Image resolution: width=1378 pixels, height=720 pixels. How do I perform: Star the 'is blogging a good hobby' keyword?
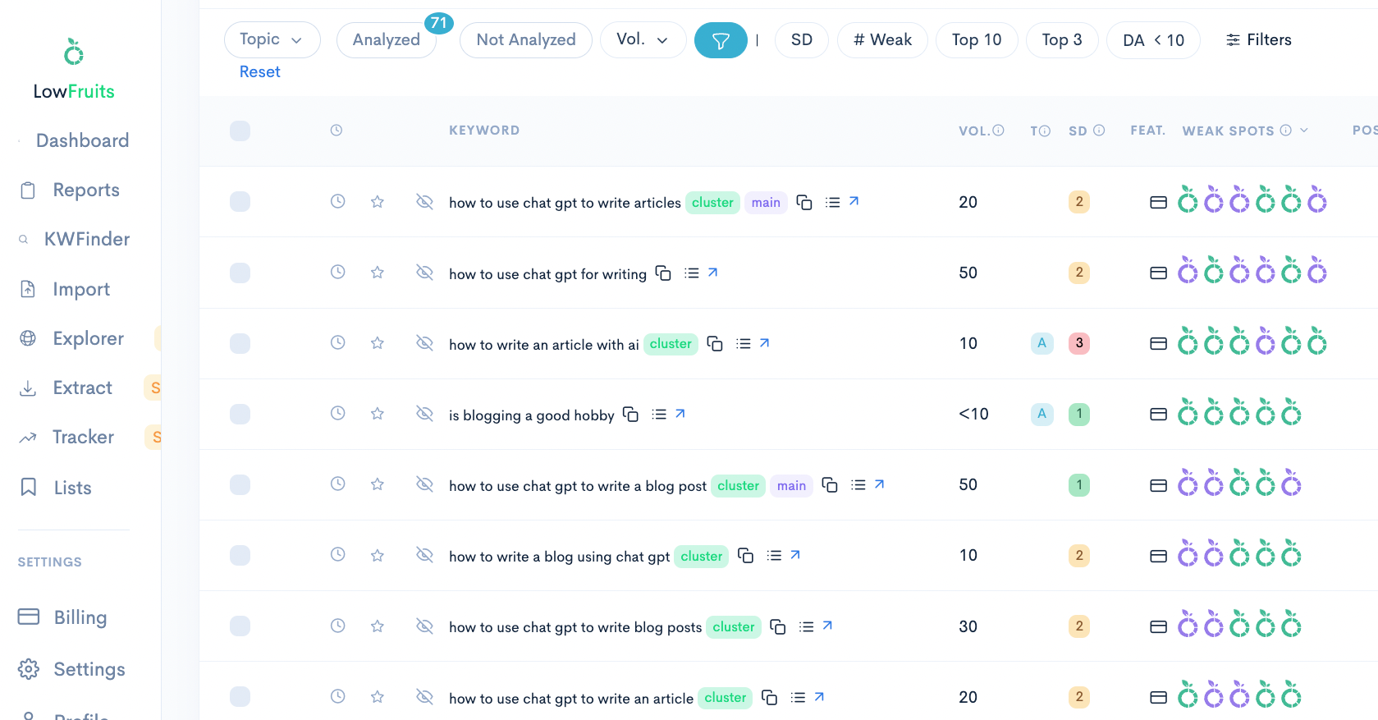377,413
